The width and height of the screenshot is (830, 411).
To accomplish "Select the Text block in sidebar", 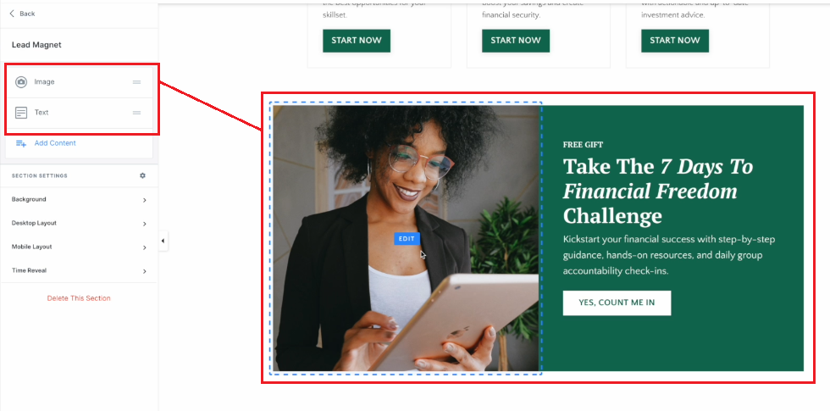I will pos(79,113).
